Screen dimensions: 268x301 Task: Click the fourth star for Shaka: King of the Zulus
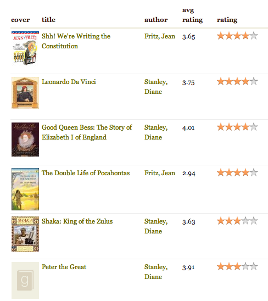(x=245, y=221)
